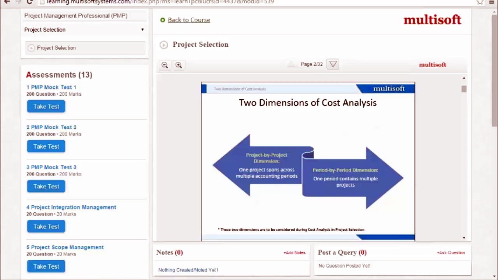This screenshot has width=498, height=280.
Task: Take Test for PMP Mock Test 2
Action: (x=46, y=147)
